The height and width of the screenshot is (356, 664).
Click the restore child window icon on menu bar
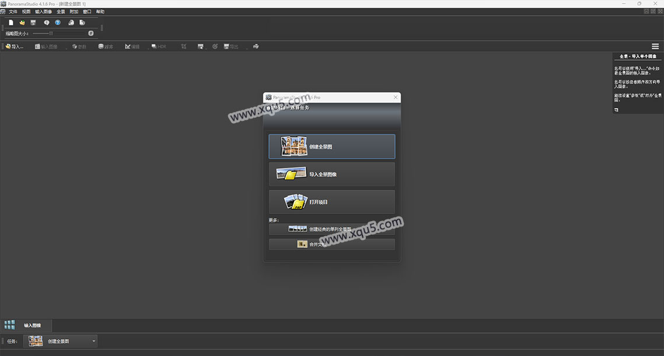[653, 12]
